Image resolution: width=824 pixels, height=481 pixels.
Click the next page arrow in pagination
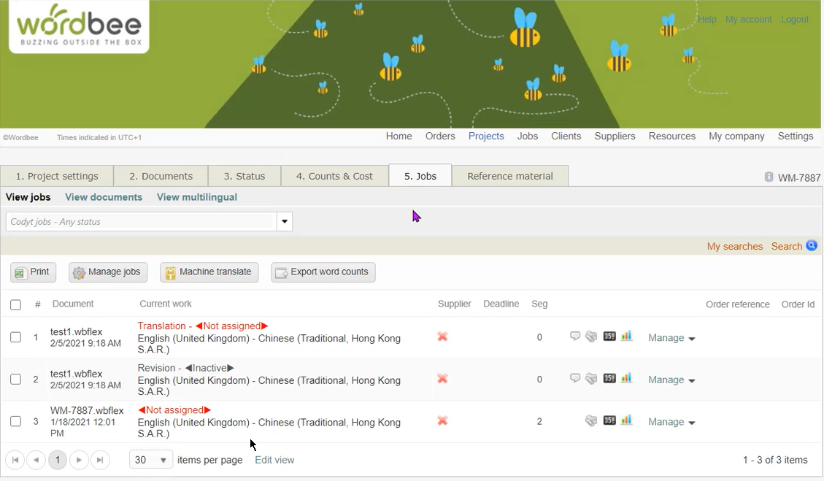tap(78, 460)
